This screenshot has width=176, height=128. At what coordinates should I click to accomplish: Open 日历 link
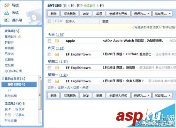pyautogui.click(x=8, y=115)
